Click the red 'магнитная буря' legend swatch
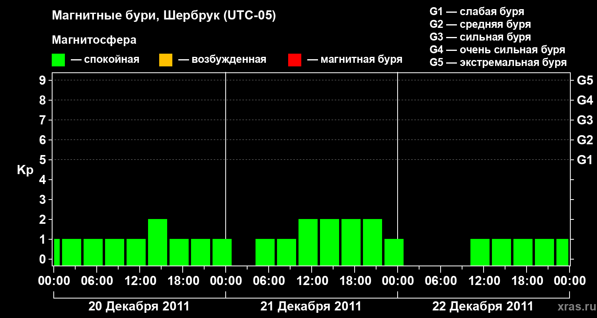Viewport: 597px width, 318px height. point(295,60)
